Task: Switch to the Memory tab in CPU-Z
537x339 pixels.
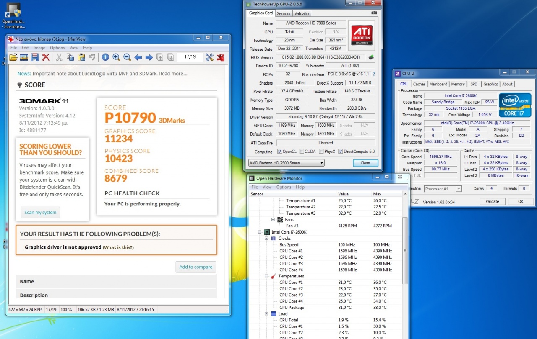Action: (458, 84)
